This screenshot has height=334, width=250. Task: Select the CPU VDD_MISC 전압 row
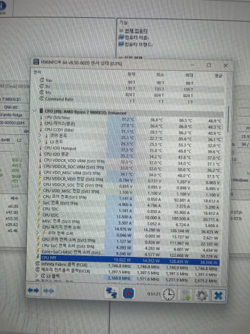(x=129, y=192)
